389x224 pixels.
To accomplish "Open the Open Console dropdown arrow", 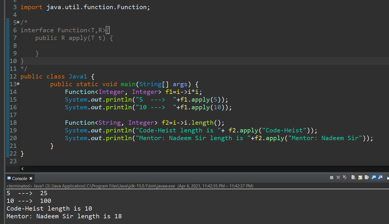I will coord(389,178).
